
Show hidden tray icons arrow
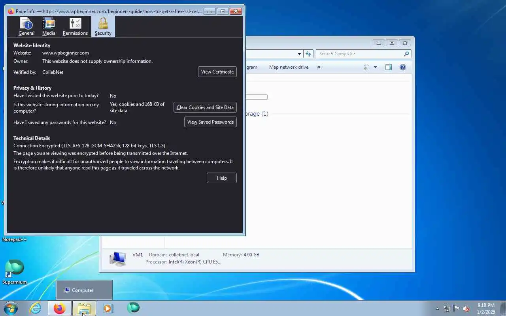point(437,308)
